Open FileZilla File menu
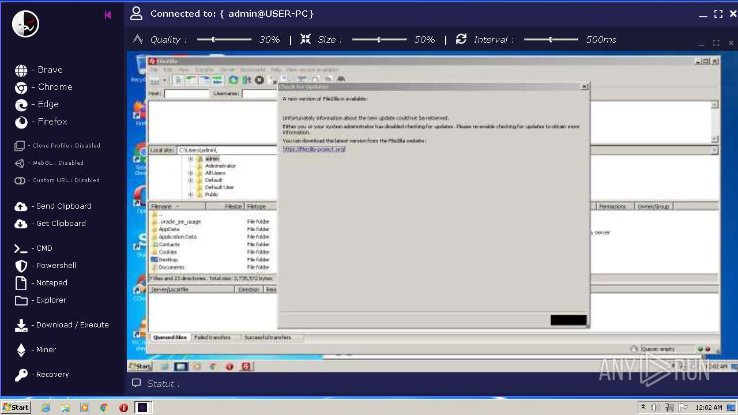738x415 pixels. 154,70
